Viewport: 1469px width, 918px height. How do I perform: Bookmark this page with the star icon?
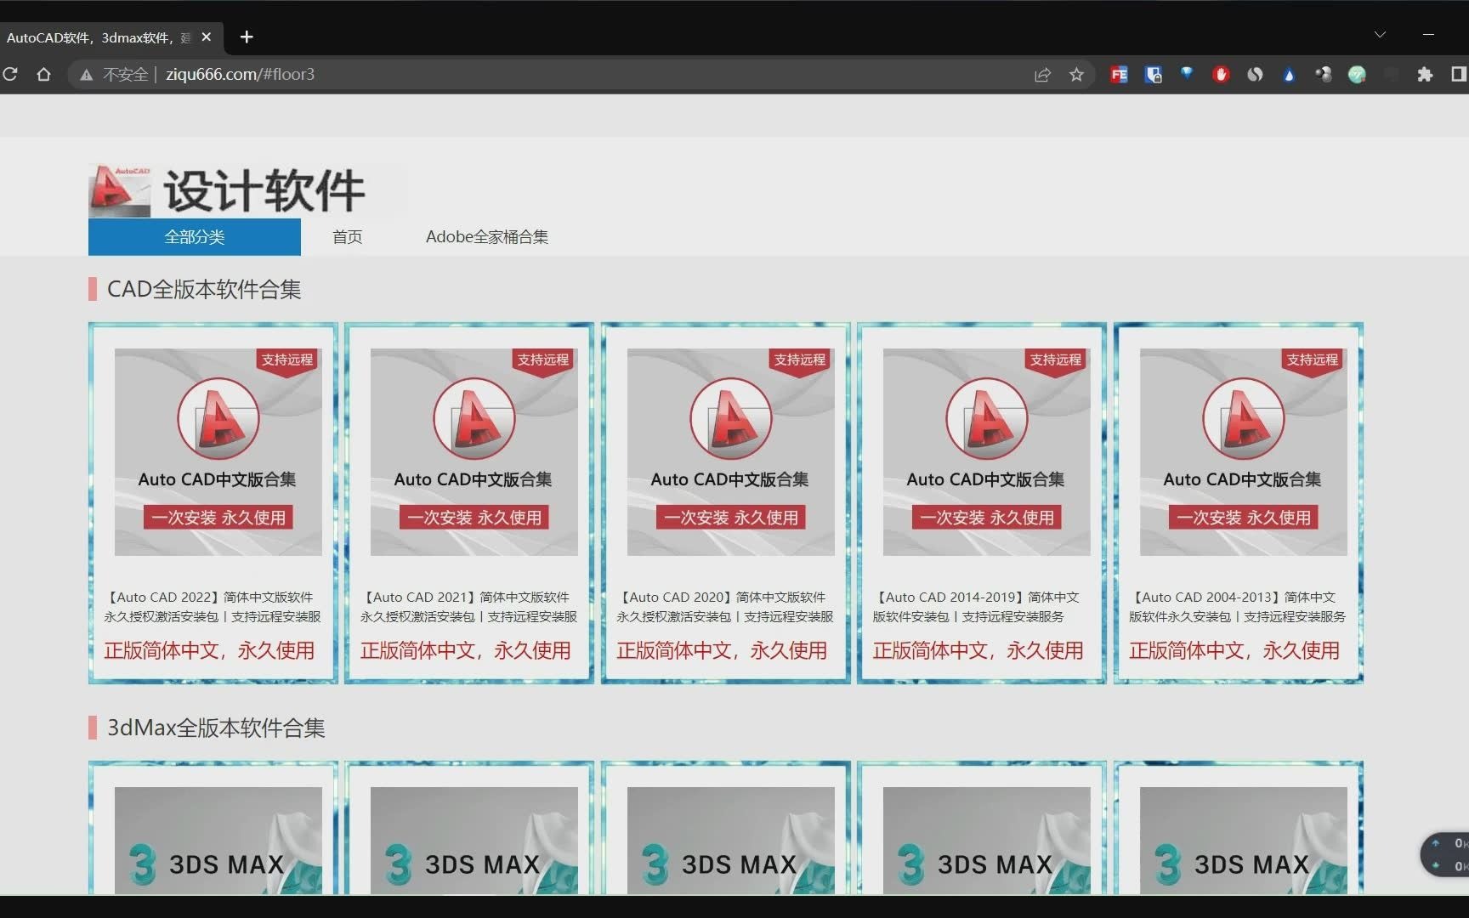coord(1076,75)
